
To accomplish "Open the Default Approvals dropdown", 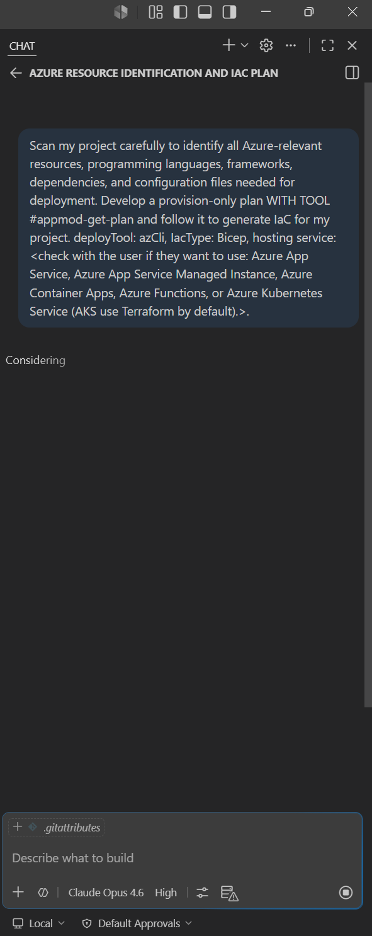I will 137,923.
